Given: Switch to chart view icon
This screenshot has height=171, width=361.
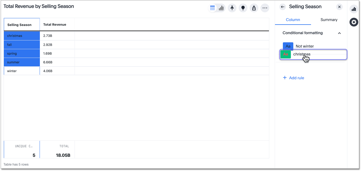Looking at the screenshot, I should (221, 8).
